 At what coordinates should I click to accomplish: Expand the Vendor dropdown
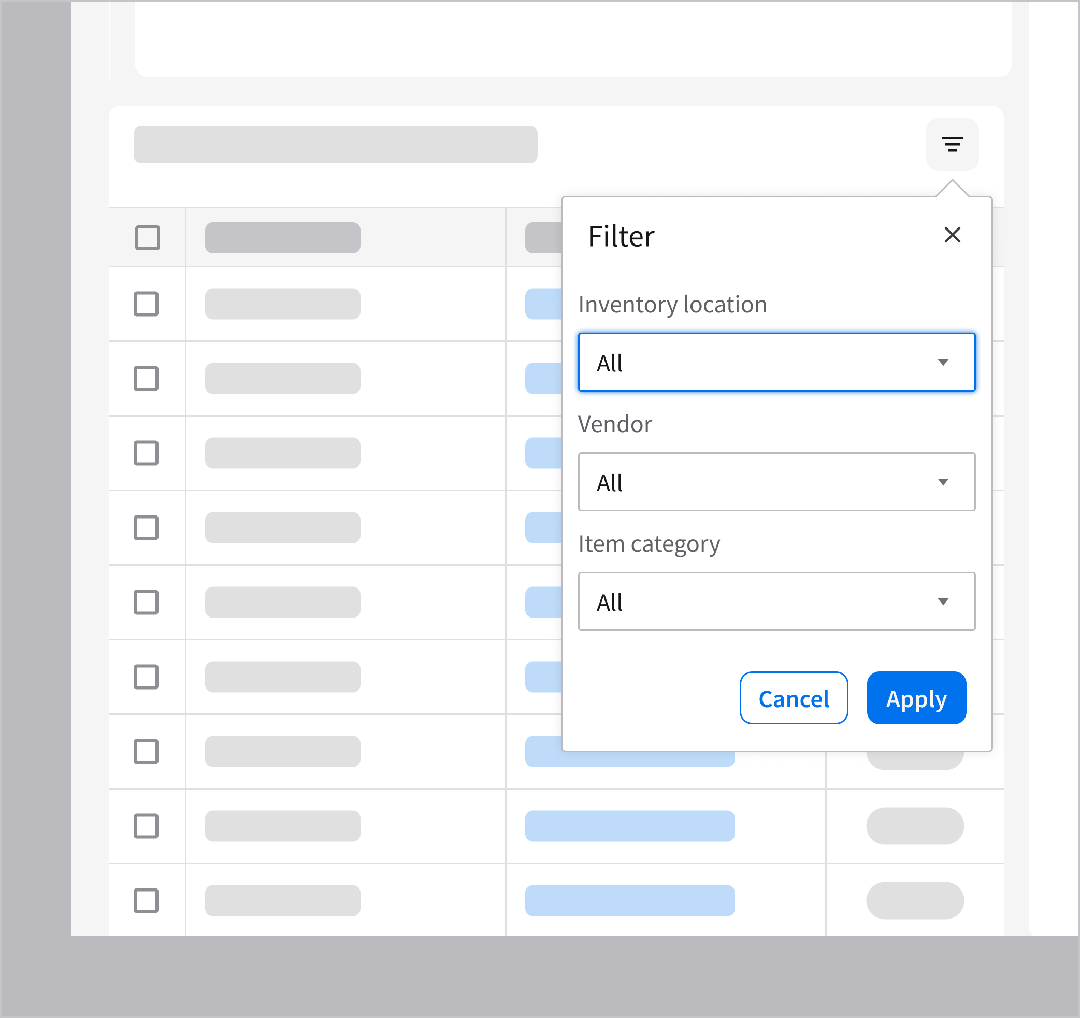(776, 482)
